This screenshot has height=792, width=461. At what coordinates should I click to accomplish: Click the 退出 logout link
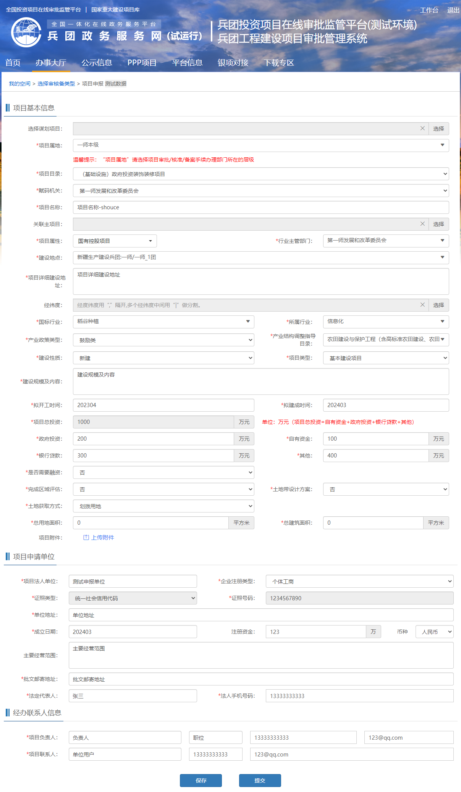pyautogui.click(x=453, y=10)
